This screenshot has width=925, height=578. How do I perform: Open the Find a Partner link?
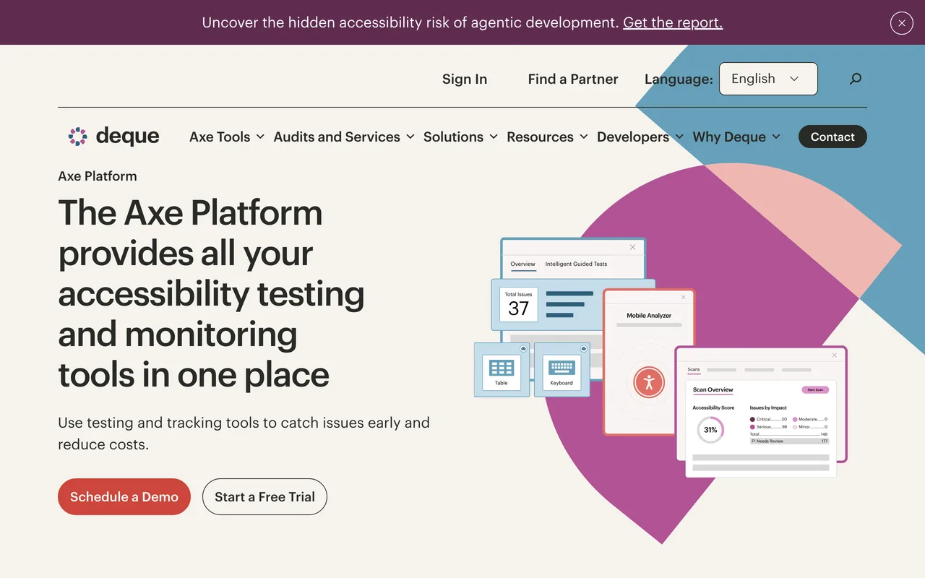coord(573,79)
